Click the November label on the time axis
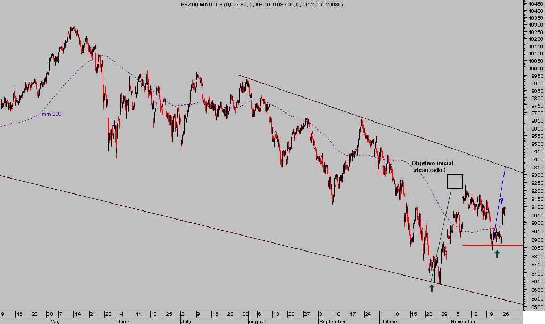This screenshot has width=545, height=324. [462, 321]
